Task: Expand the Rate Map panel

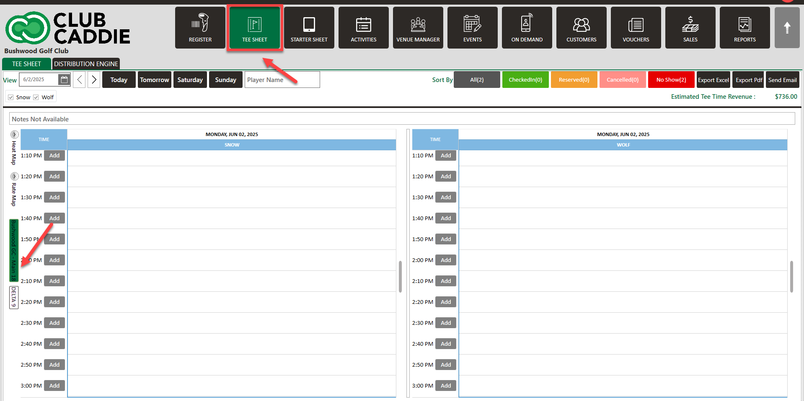Action: tap(14, 176)
